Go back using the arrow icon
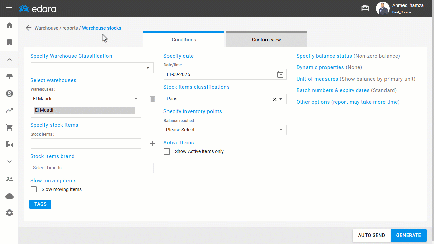Screen dimensions: 434x244 (x=28, y=28)
